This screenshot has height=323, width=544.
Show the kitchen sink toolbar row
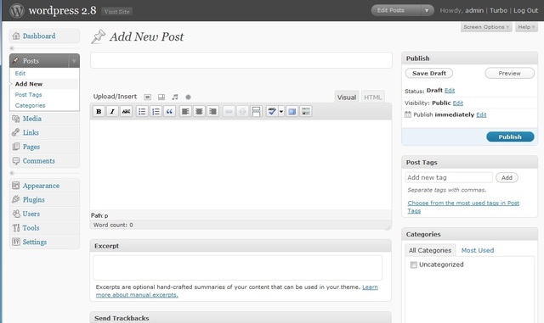[306, 111]
